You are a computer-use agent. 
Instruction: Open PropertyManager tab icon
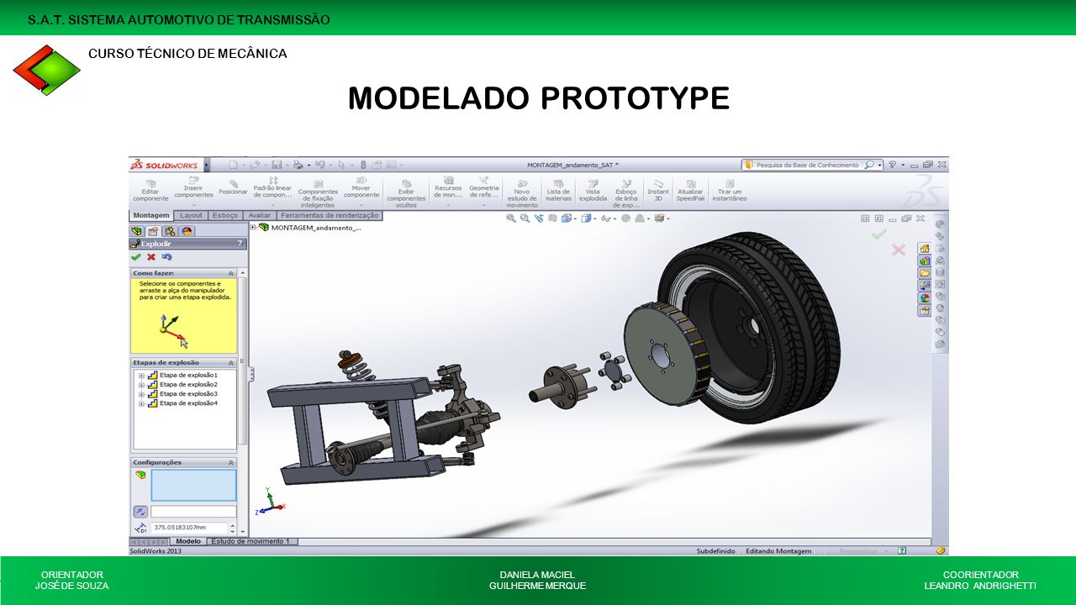click(x=153, y=231)
